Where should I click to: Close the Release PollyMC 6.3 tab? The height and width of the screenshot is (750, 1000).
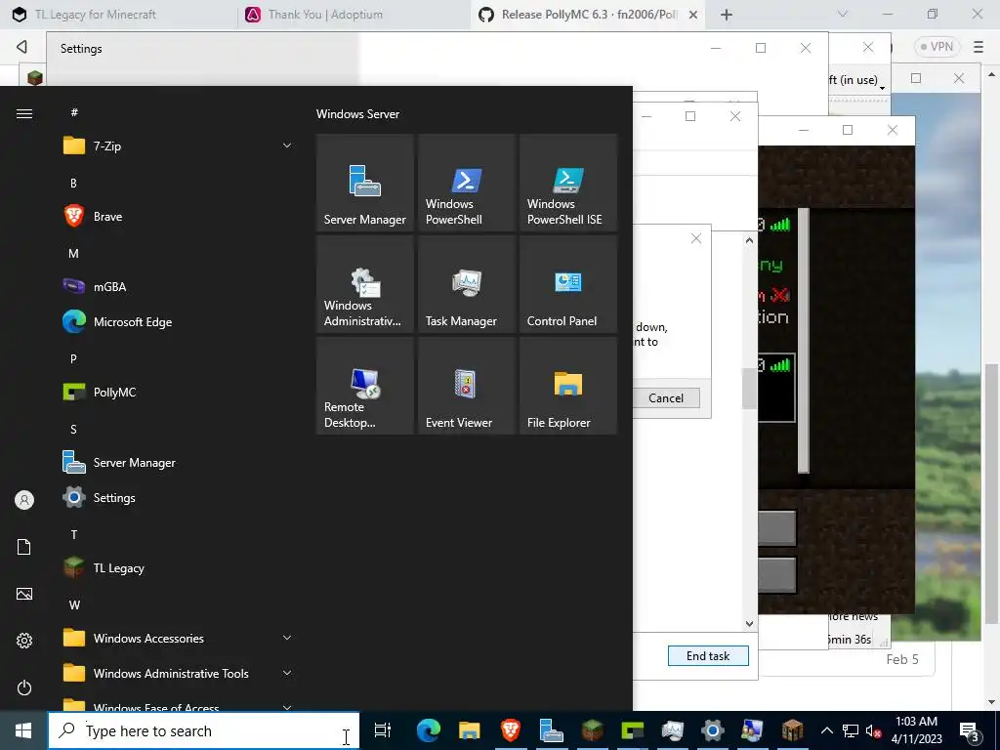[x=693, y=15]
